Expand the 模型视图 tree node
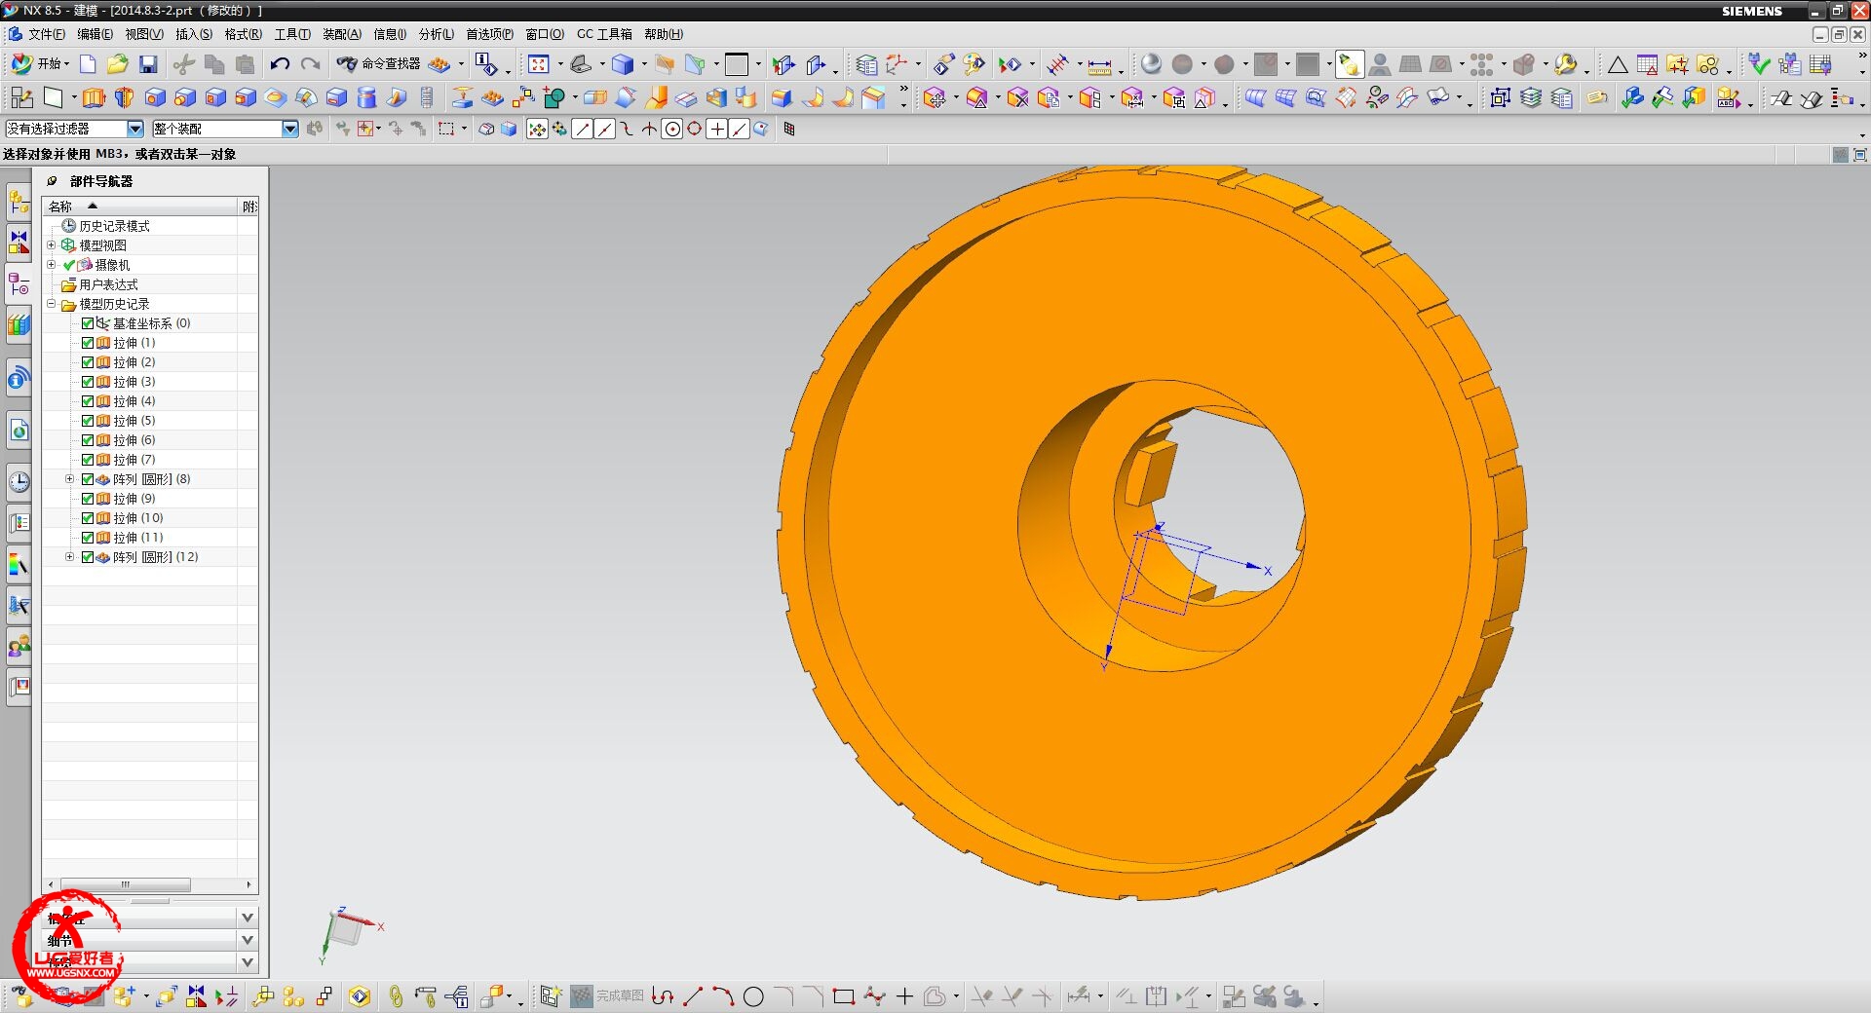1871x1013 pixels. pyautogui.click(x=52, y=245)
